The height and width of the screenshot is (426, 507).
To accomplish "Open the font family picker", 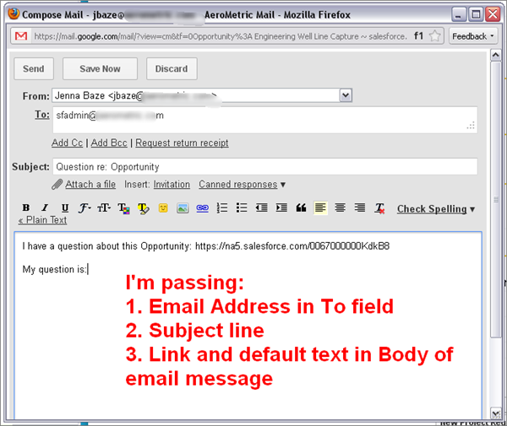I will [84, 208].
